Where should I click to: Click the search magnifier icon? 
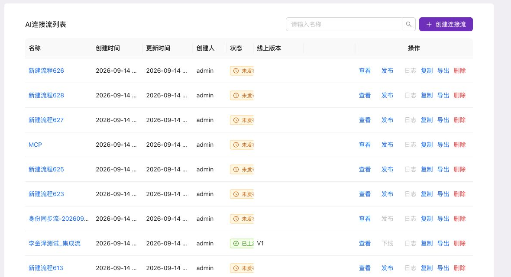tap(409, 24)
